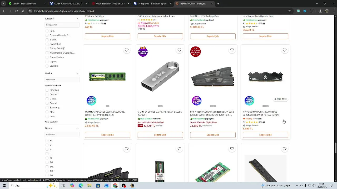Switch to PC Toplama - Bilgisayar Toplama tab

pyautogui.click(x=152, y=4)
